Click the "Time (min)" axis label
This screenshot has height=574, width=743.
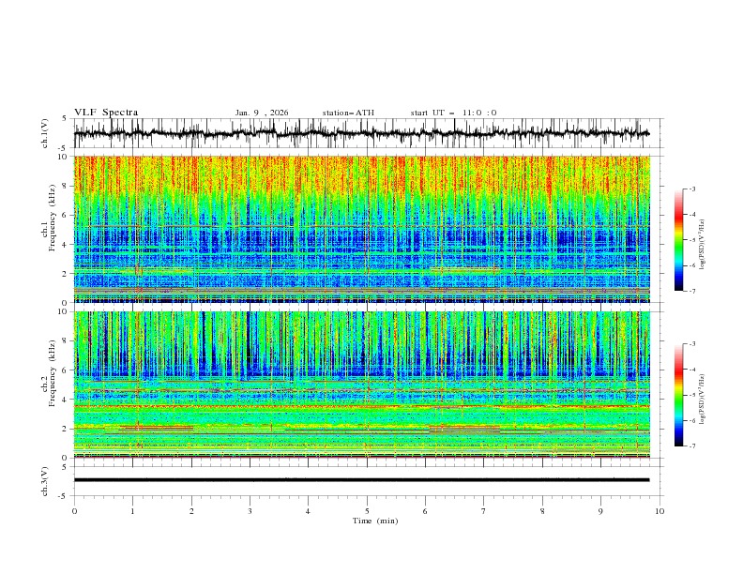[x=375, y=521]
